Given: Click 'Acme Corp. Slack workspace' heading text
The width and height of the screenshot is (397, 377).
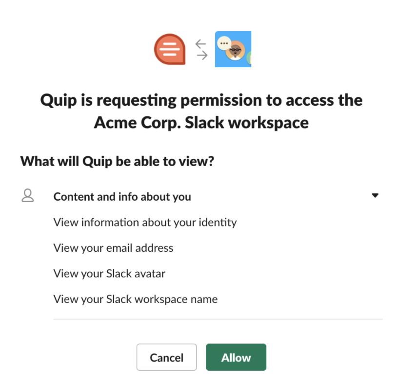Looking at the screenshot, I should (201, 122).
